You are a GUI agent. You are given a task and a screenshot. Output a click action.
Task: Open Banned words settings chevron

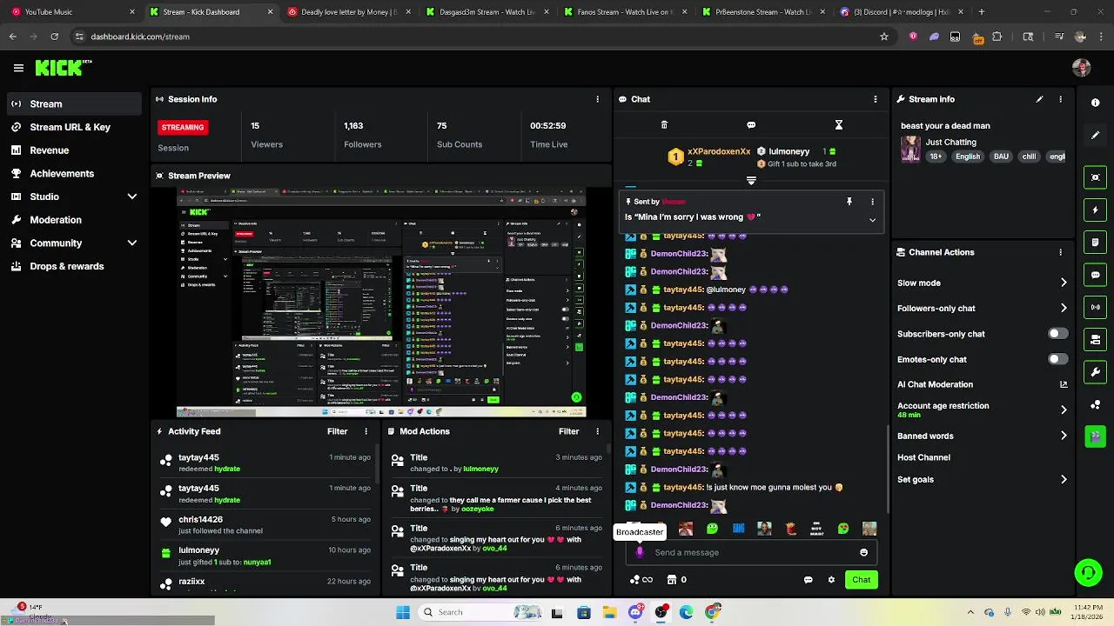point(1064,436)
